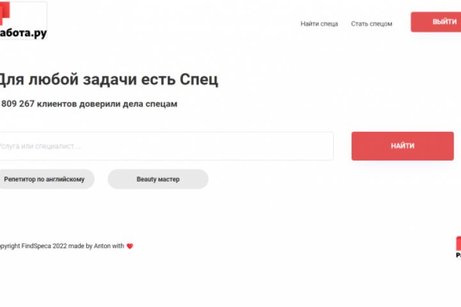Click the работа.ру logo in the header

coord(23,32)
